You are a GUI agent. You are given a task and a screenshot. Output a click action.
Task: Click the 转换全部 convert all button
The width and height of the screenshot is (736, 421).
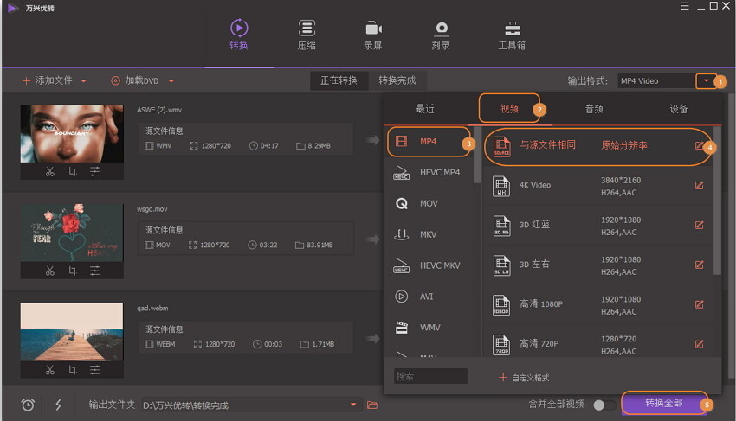(663, 404)
